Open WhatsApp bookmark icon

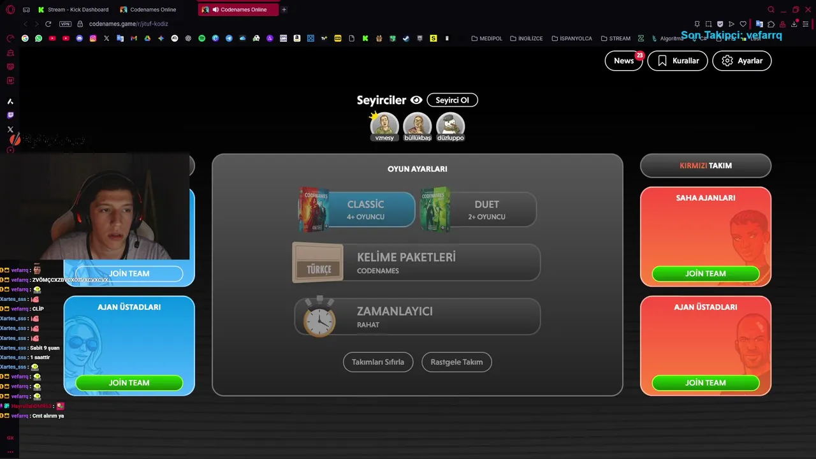click(38, 38)
